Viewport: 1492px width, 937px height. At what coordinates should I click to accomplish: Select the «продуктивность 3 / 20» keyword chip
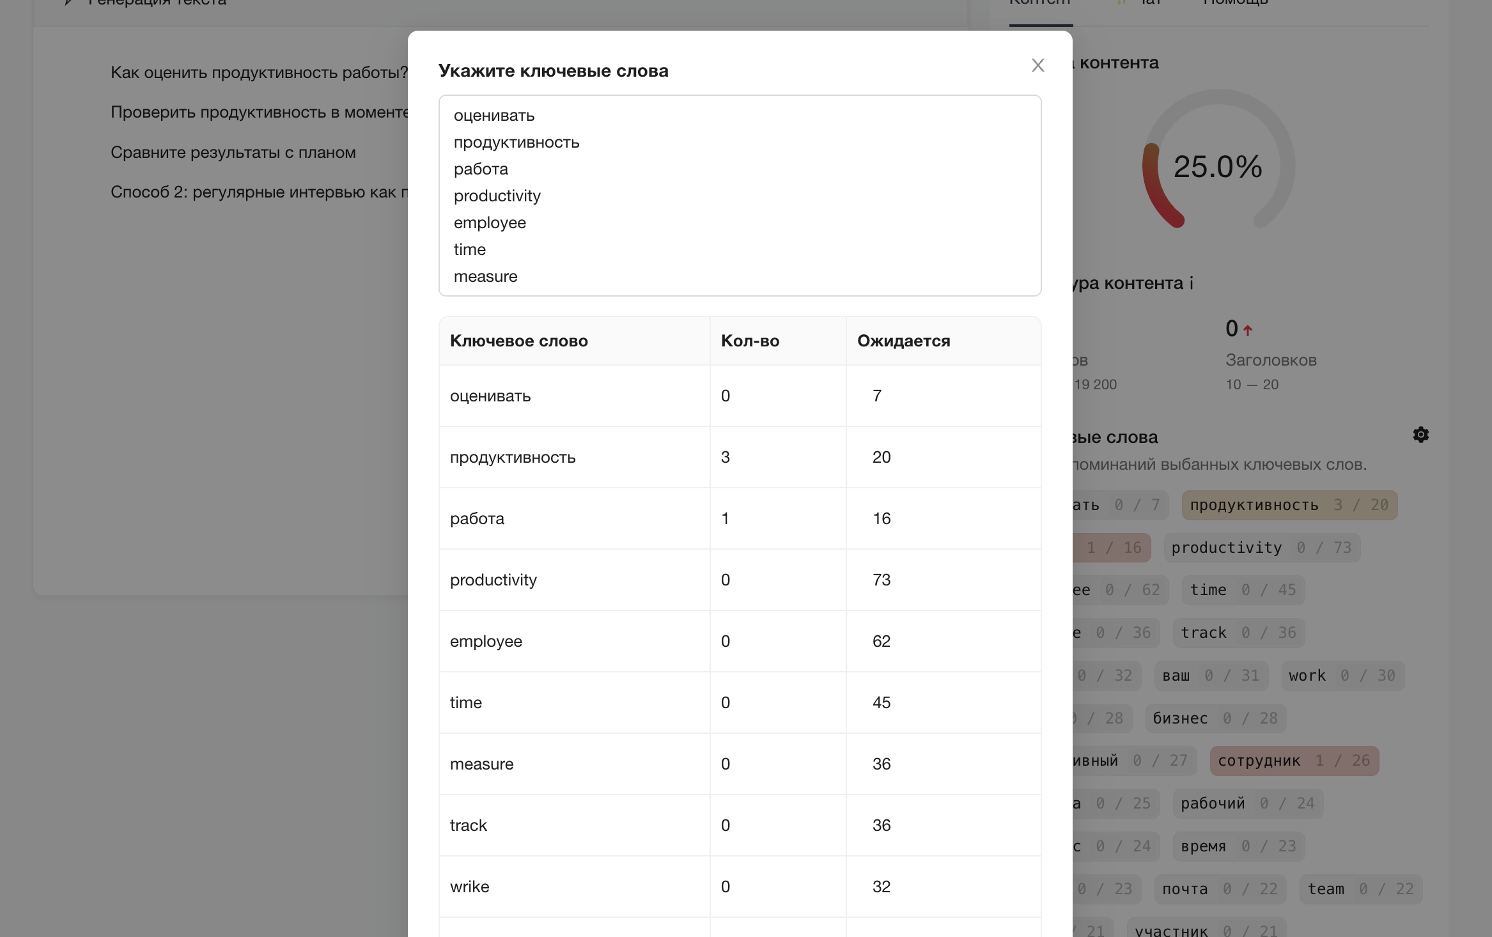pos(1289,505)
